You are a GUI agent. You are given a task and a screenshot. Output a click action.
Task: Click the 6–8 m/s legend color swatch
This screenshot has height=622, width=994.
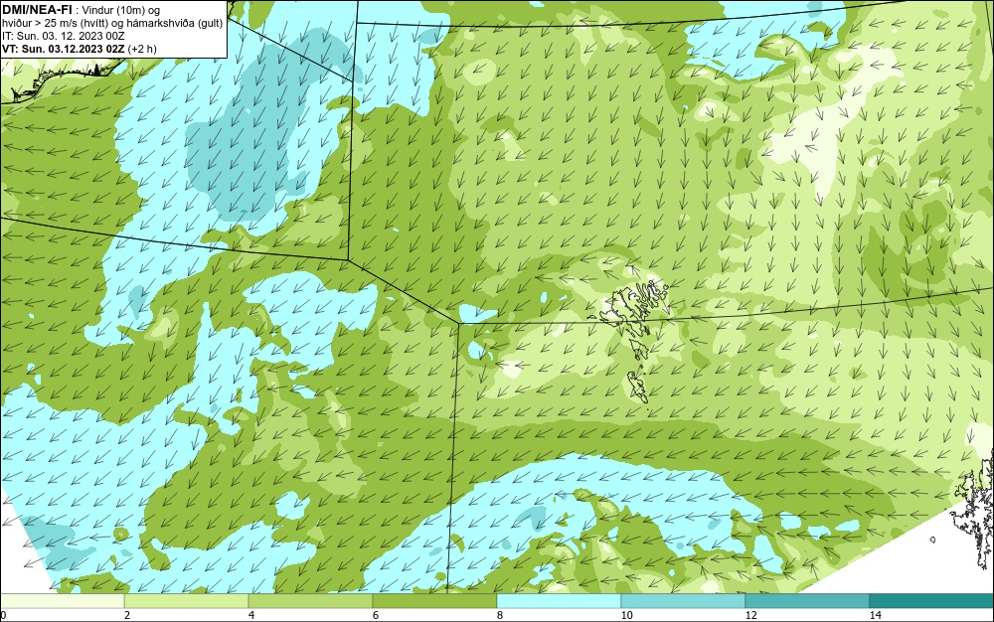click(x=435, y=600)
